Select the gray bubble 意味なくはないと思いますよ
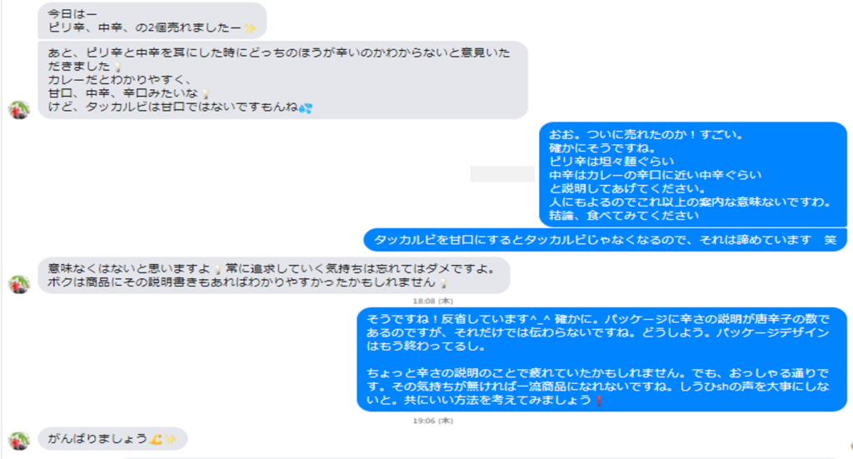This screenshot has height=459, width=853. [274, 275]
